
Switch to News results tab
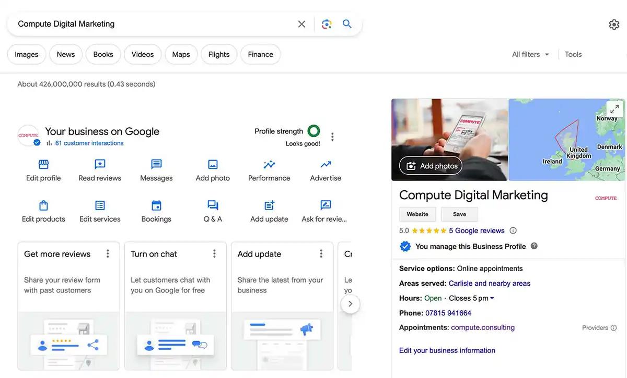point(66,54)
